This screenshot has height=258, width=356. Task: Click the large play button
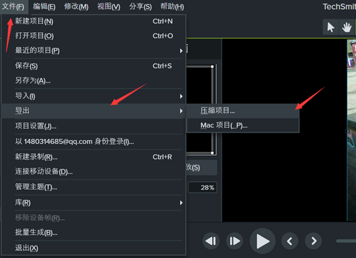click(x=262, y=241)
